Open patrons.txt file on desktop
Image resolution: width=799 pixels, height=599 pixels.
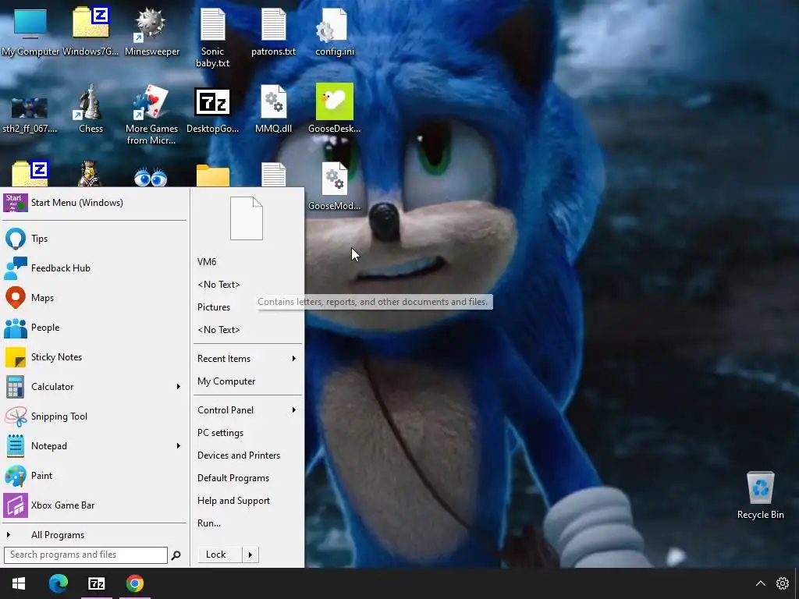click(x=274, y=31)
